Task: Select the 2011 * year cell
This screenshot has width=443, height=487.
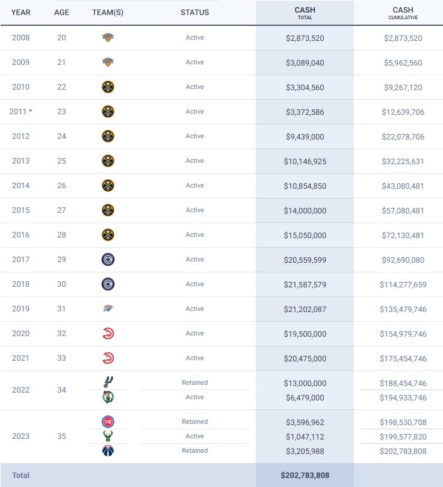Action: (20, 112)
